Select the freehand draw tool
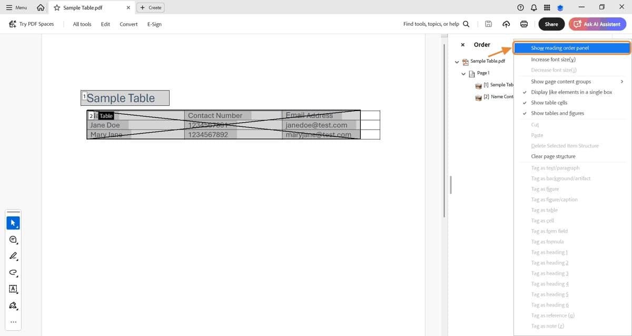The height and width of the screenshot is (336, 632). coord(13,273)
